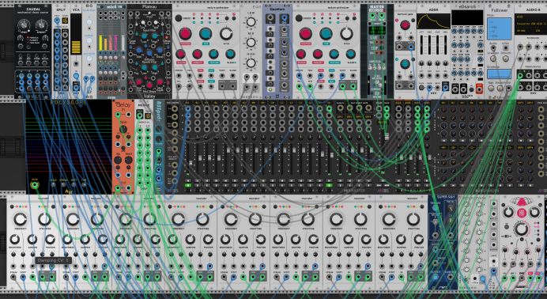The height and width of the screenshot is (299, 547).
Task: Click the Frequency knob on the leftmost Resonator
Action: tap(20, 219)
